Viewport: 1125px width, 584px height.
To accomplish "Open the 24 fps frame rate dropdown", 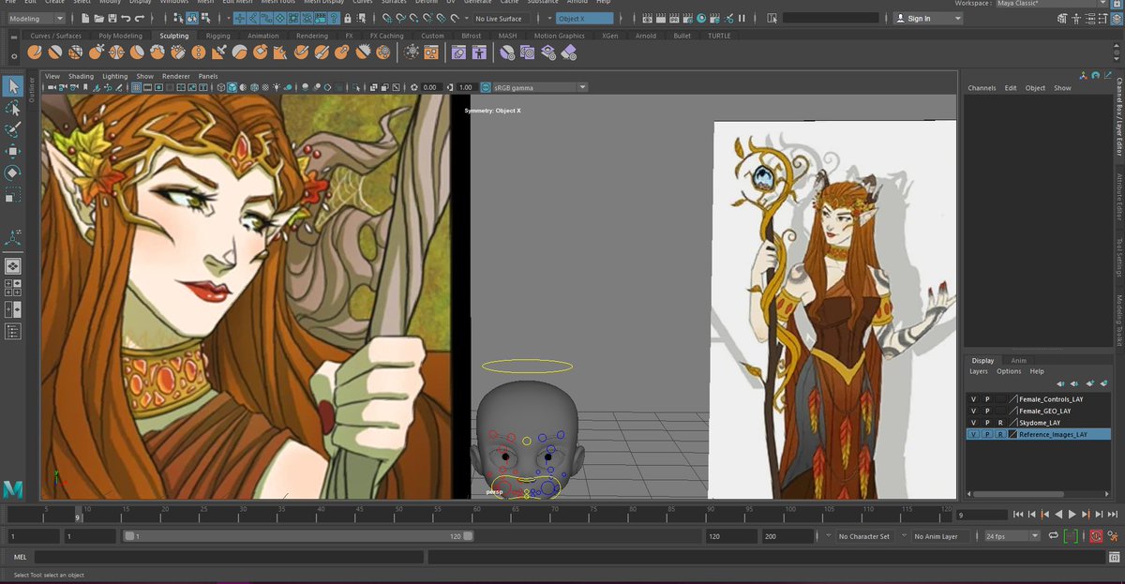I will (x=1012, y=536).
